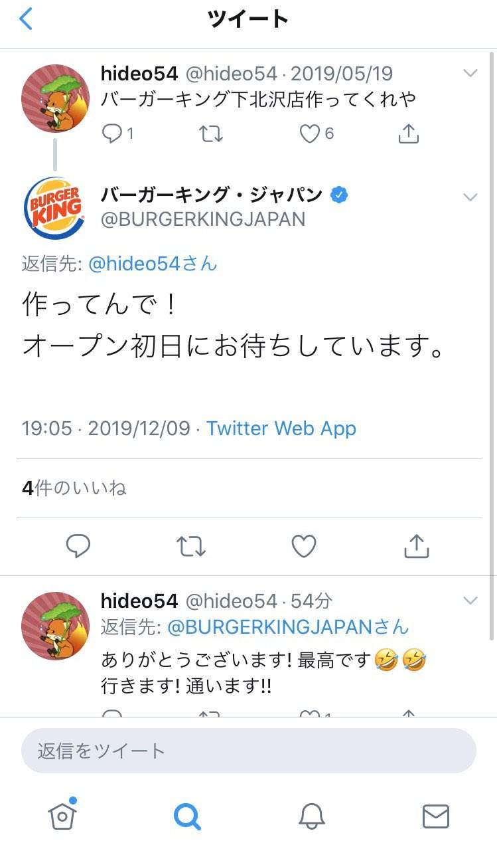This screenshot has width=497, height=849.
Task: Retweet the Burger King Japan tweet
Action: 191,546
